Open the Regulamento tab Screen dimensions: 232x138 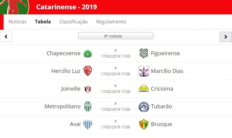pyautogui.click(x=111, y=22)
